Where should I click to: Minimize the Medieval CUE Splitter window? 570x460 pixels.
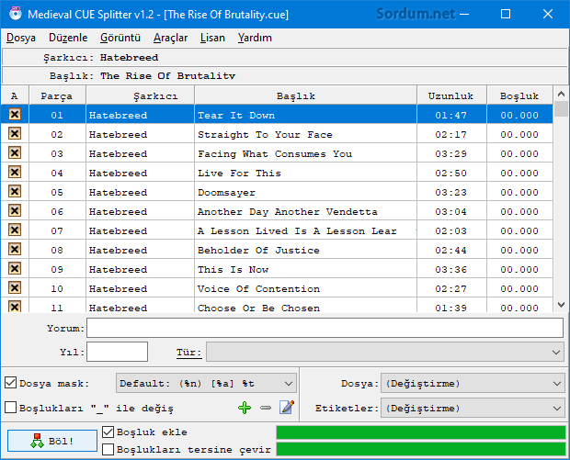(x=464, y=14)
